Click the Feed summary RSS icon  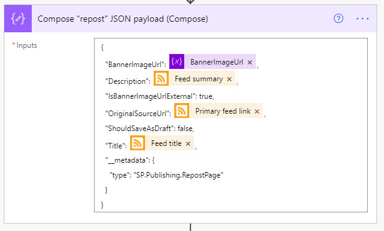[161, 78]
